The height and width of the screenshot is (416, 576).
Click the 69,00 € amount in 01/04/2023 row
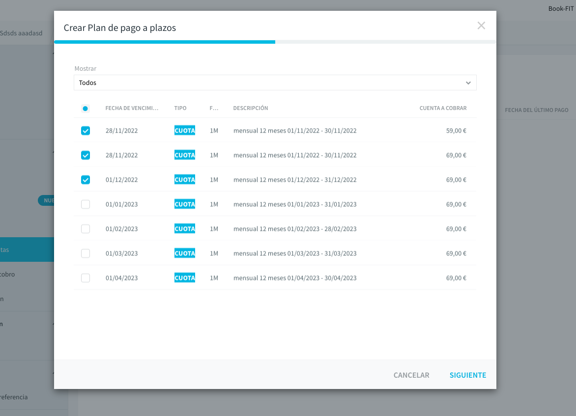point(456,278)
